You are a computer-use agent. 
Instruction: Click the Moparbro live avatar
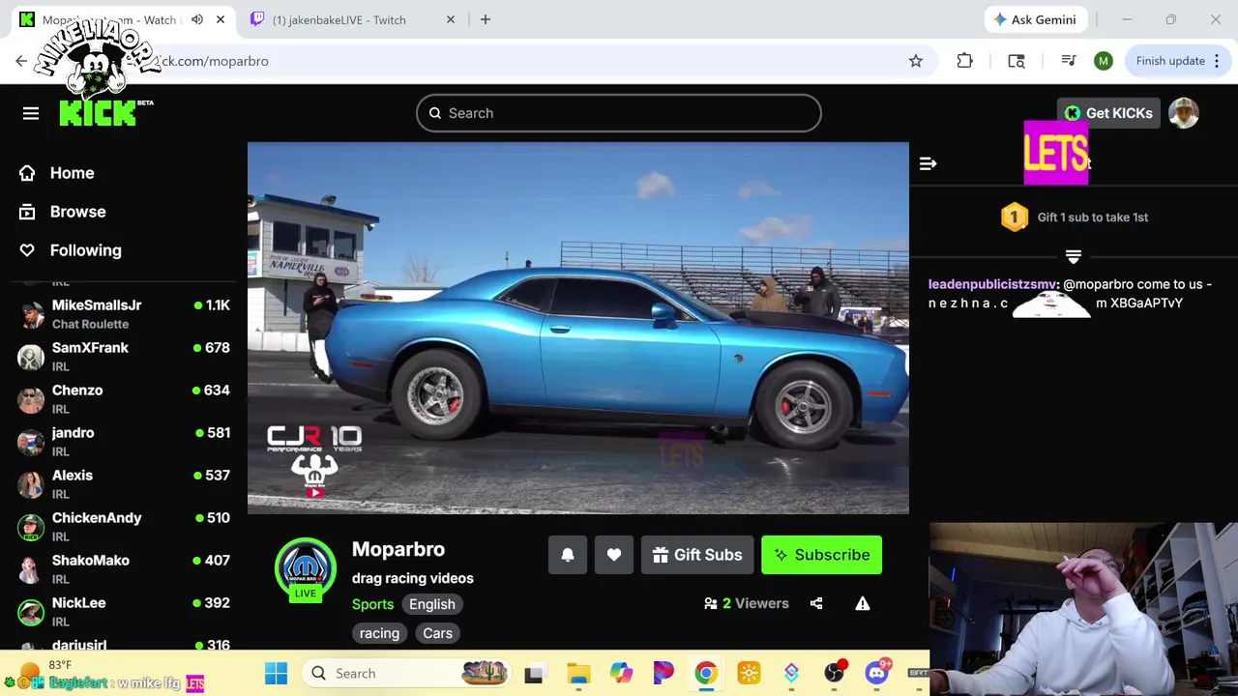coord(306,568)
